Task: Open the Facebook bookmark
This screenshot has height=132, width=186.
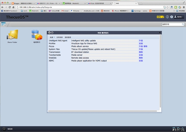Action: click(x=10, y=11)
